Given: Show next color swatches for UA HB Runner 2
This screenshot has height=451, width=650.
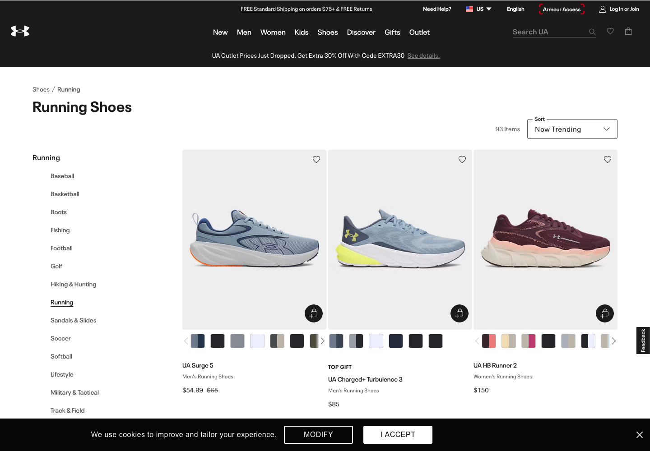Looking at the screenshot, I should tap(613, 341).
